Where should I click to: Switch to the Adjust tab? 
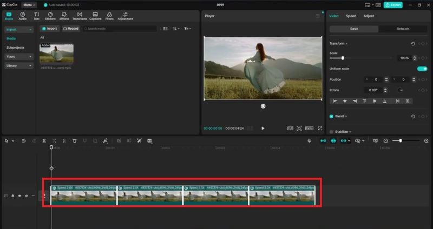(x=369, y=16)
